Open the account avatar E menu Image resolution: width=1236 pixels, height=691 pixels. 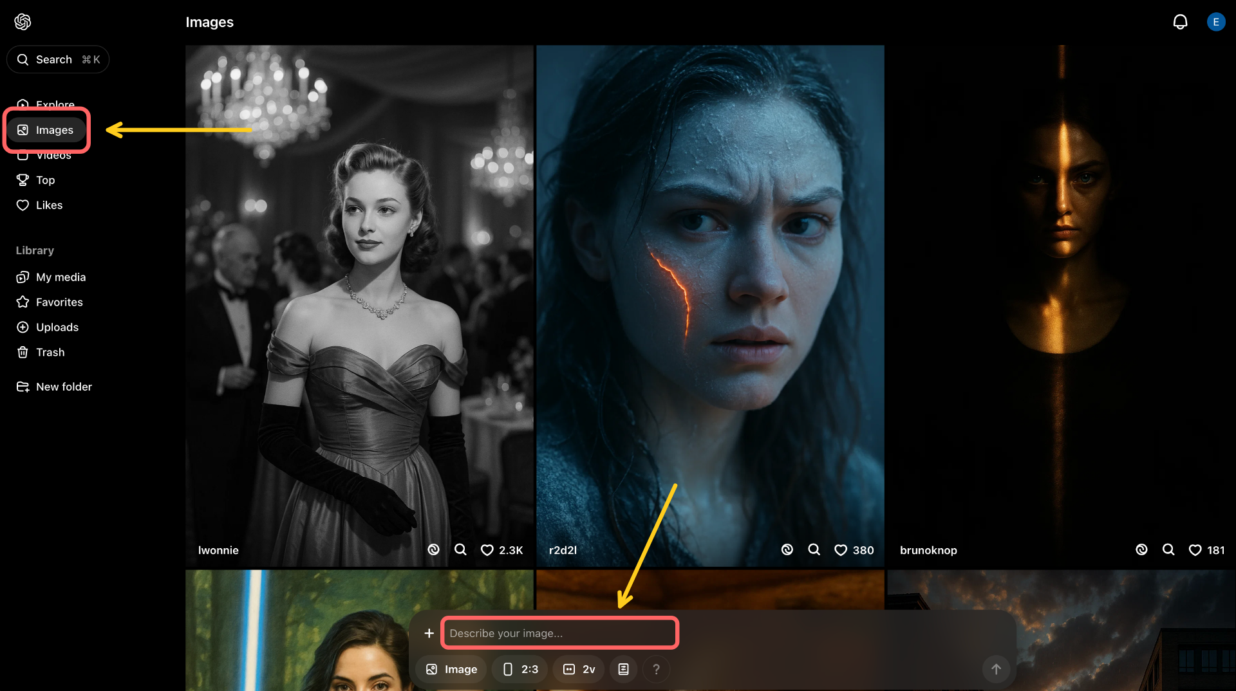tap(1215, 22)
